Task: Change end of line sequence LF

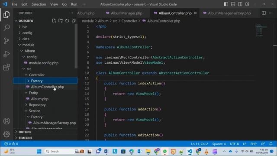Action: point(244,144)
